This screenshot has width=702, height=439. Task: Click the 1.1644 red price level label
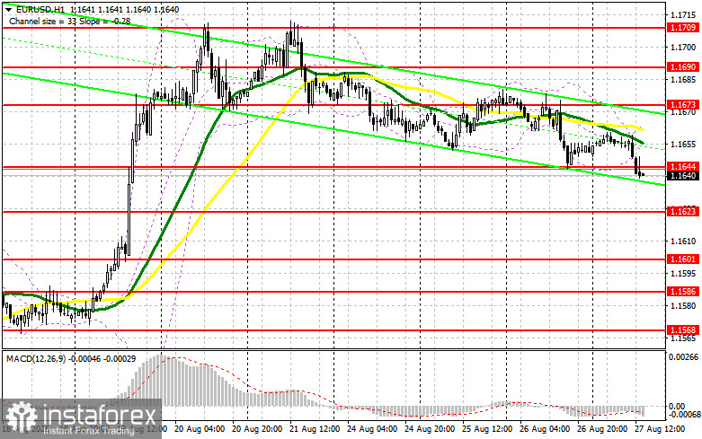pyautogui.click(x=682, y=166)
